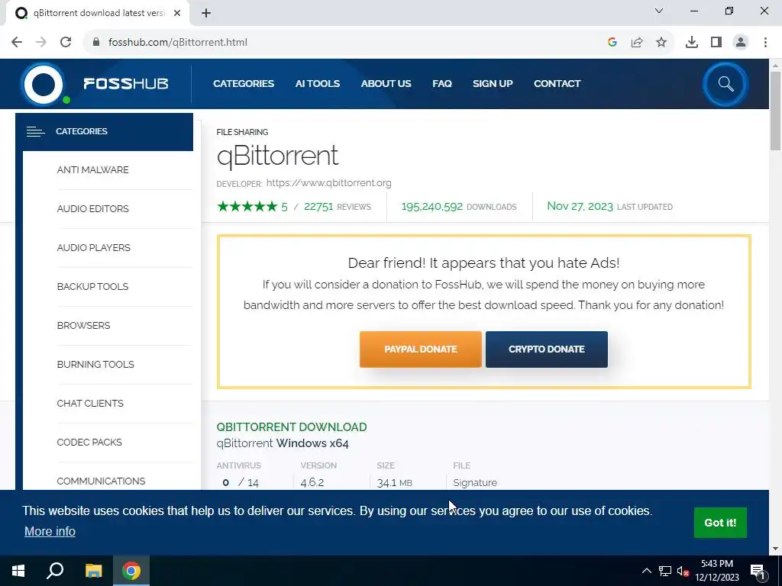This screenshot has height=586, width=782.
Task: Open CATEGORIES in the top navigation
Action: click(x=244, y=84)
